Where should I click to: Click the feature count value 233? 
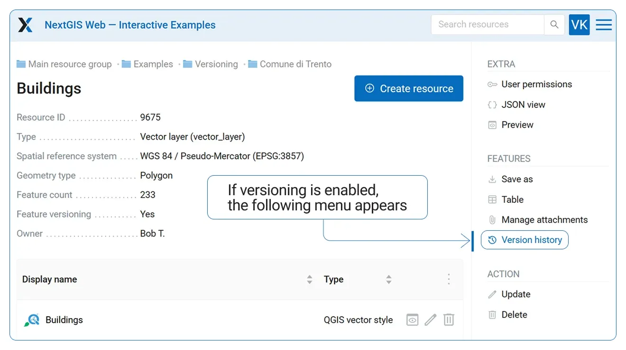tap(147, 195)
